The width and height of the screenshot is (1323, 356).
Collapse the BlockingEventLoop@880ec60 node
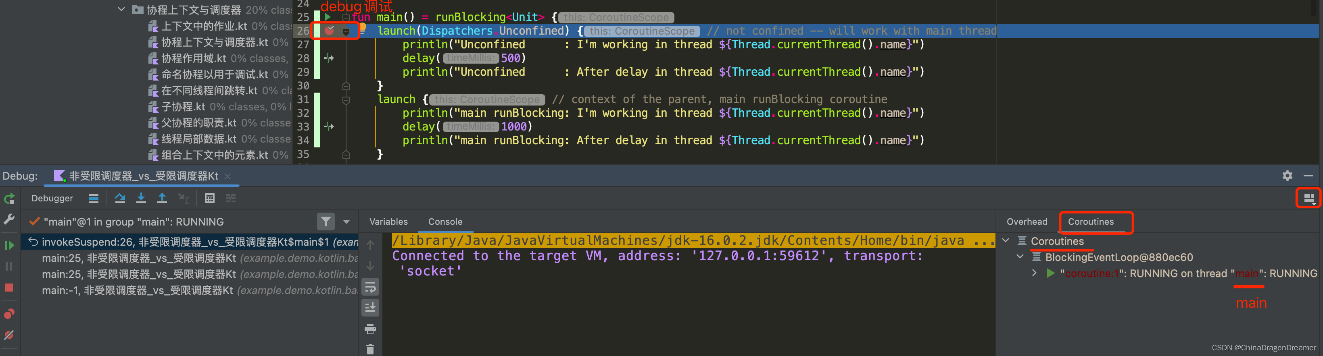[x=1020, y=257]
